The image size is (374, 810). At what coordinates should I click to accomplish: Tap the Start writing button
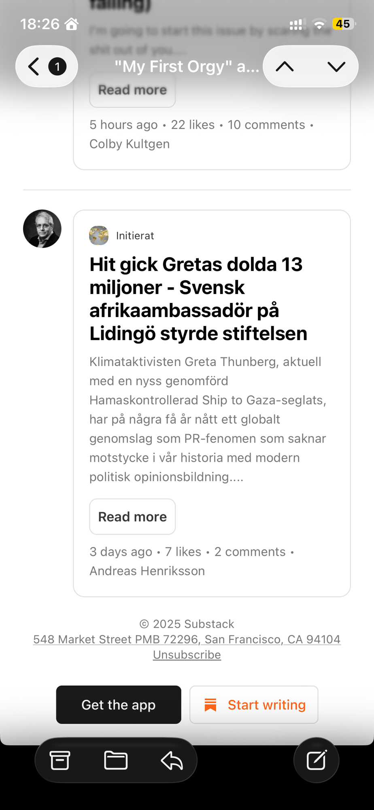254,705
